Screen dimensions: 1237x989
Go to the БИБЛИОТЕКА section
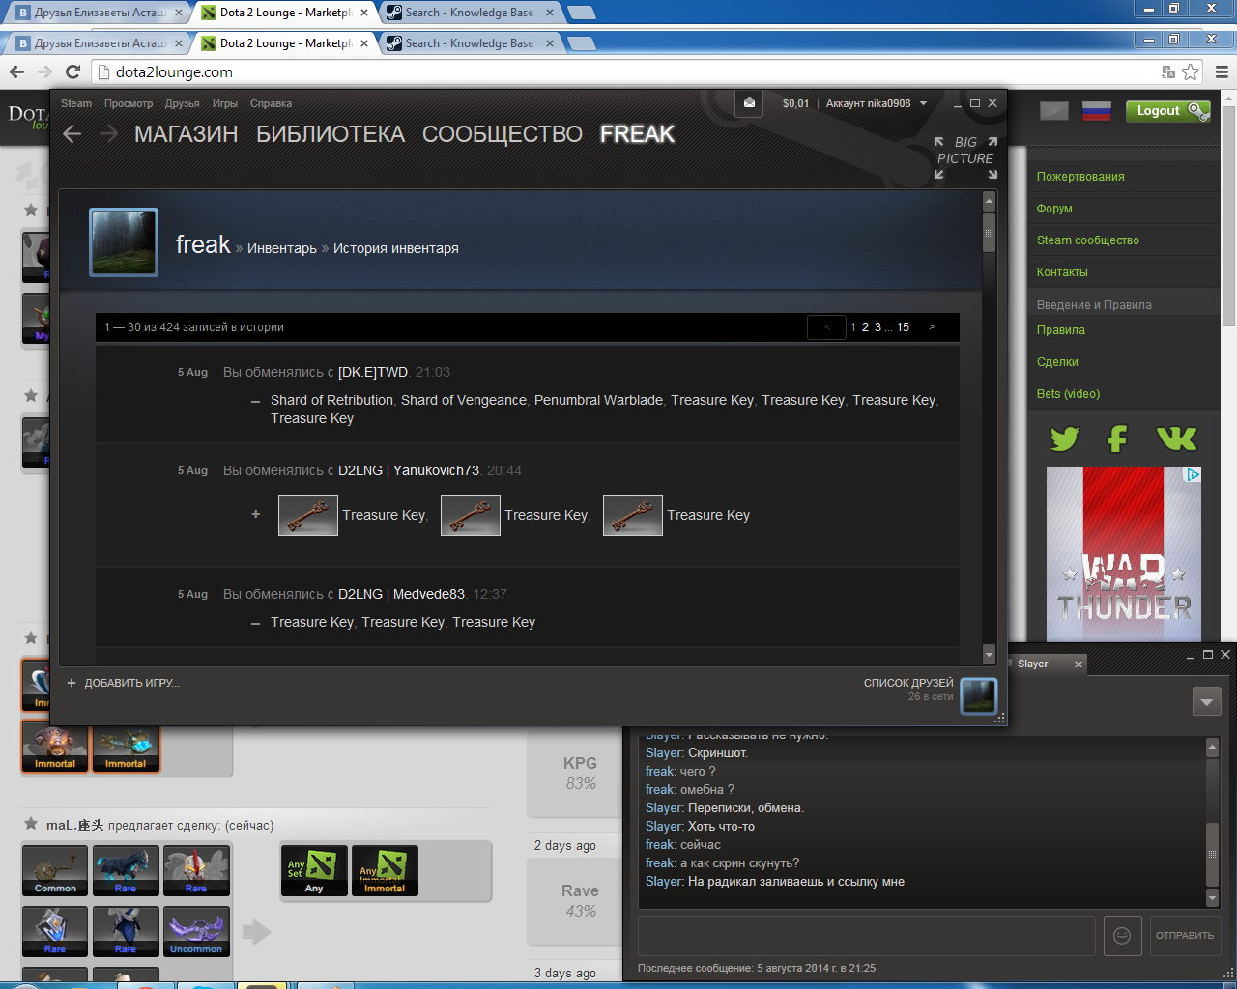[x=331, y=134]
